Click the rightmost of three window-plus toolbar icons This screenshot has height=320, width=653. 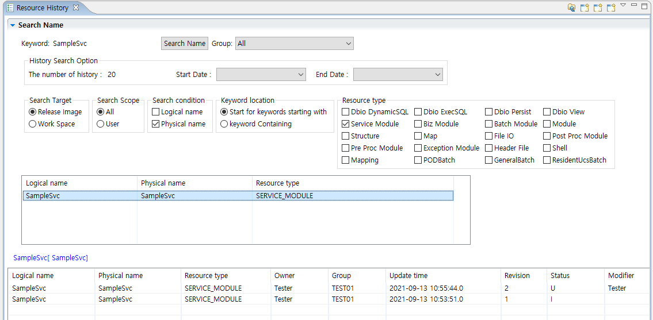tap(611, 7)
